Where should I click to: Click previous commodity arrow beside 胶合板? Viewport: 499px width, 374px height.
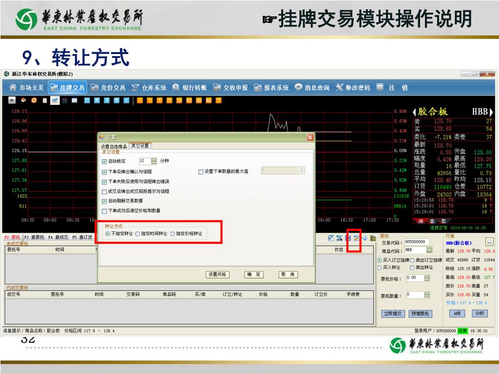click(x=414, y=112)
